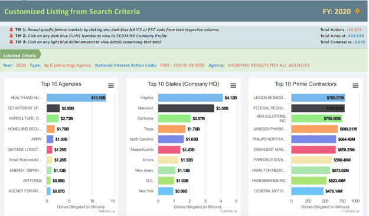Click the RER Solutions $750.00M bar
Screen dimensions: 369x216
tap(316, 118)
